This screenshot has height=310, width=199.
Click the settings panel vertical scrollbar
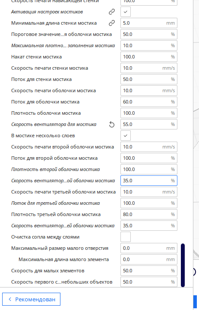click(183, 265)
